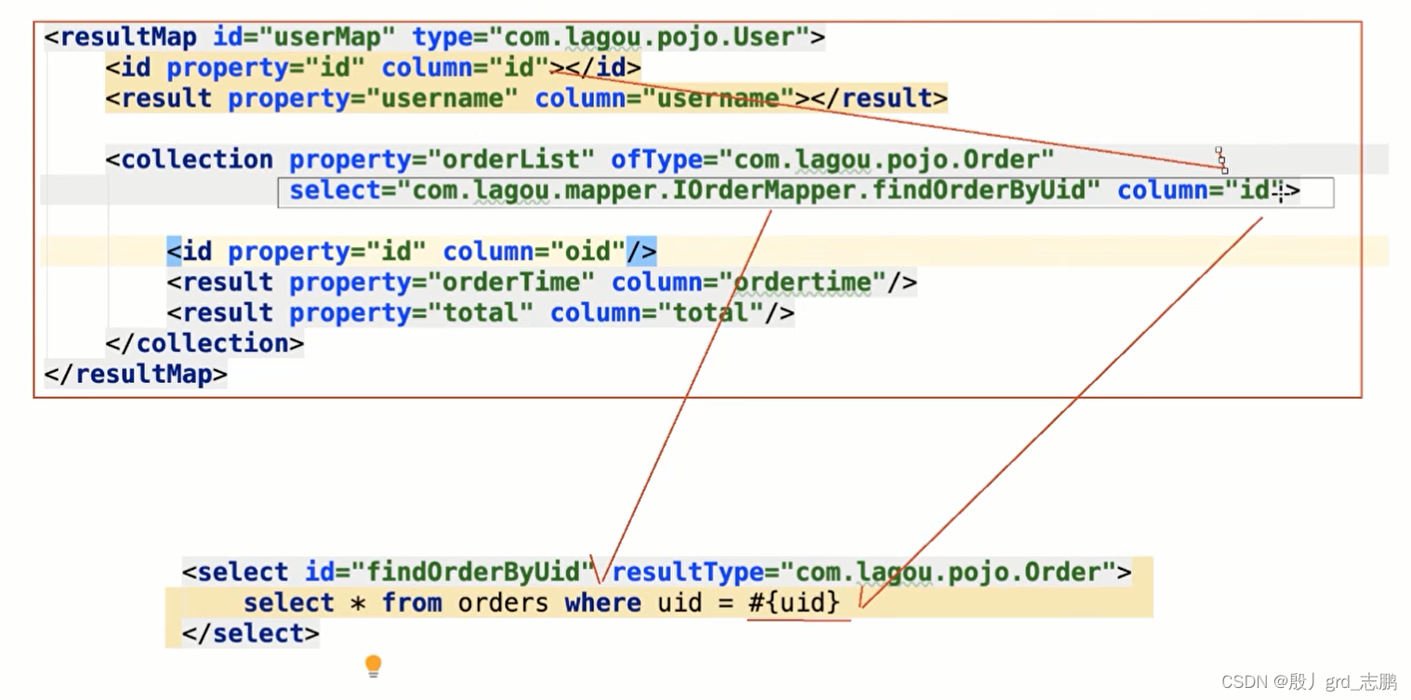Click the yellow lightbulb intention icon

pos(373,666)
